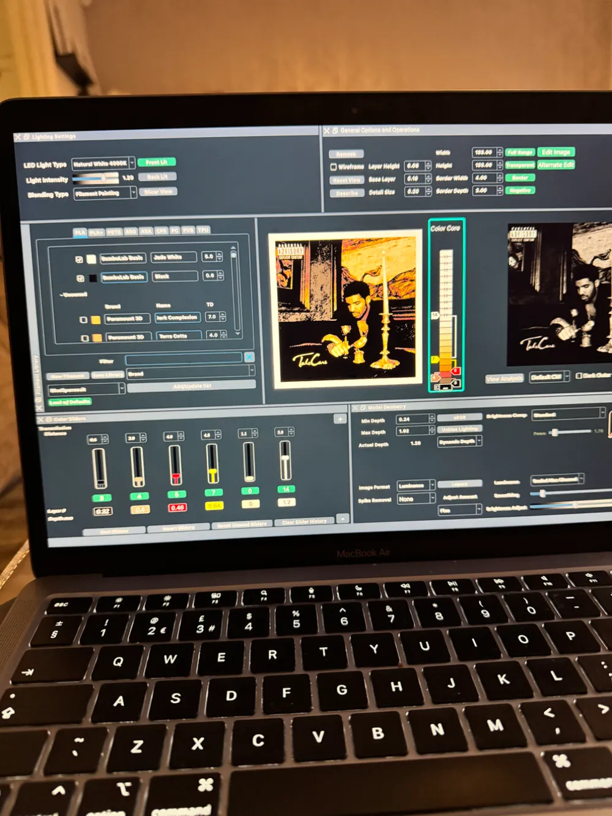
Task: Enable the Dark Outer checkbox
Action: 579,375
